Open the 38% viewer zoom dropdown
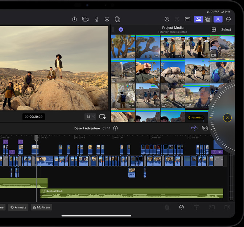The image size is (244, 227). point(90,117)
